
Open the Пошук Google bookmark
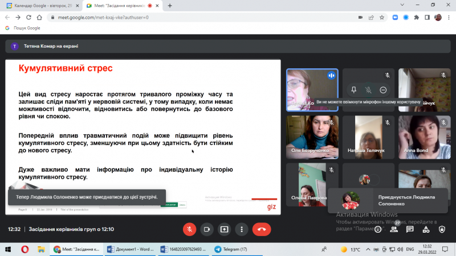(x=23, y=28)
